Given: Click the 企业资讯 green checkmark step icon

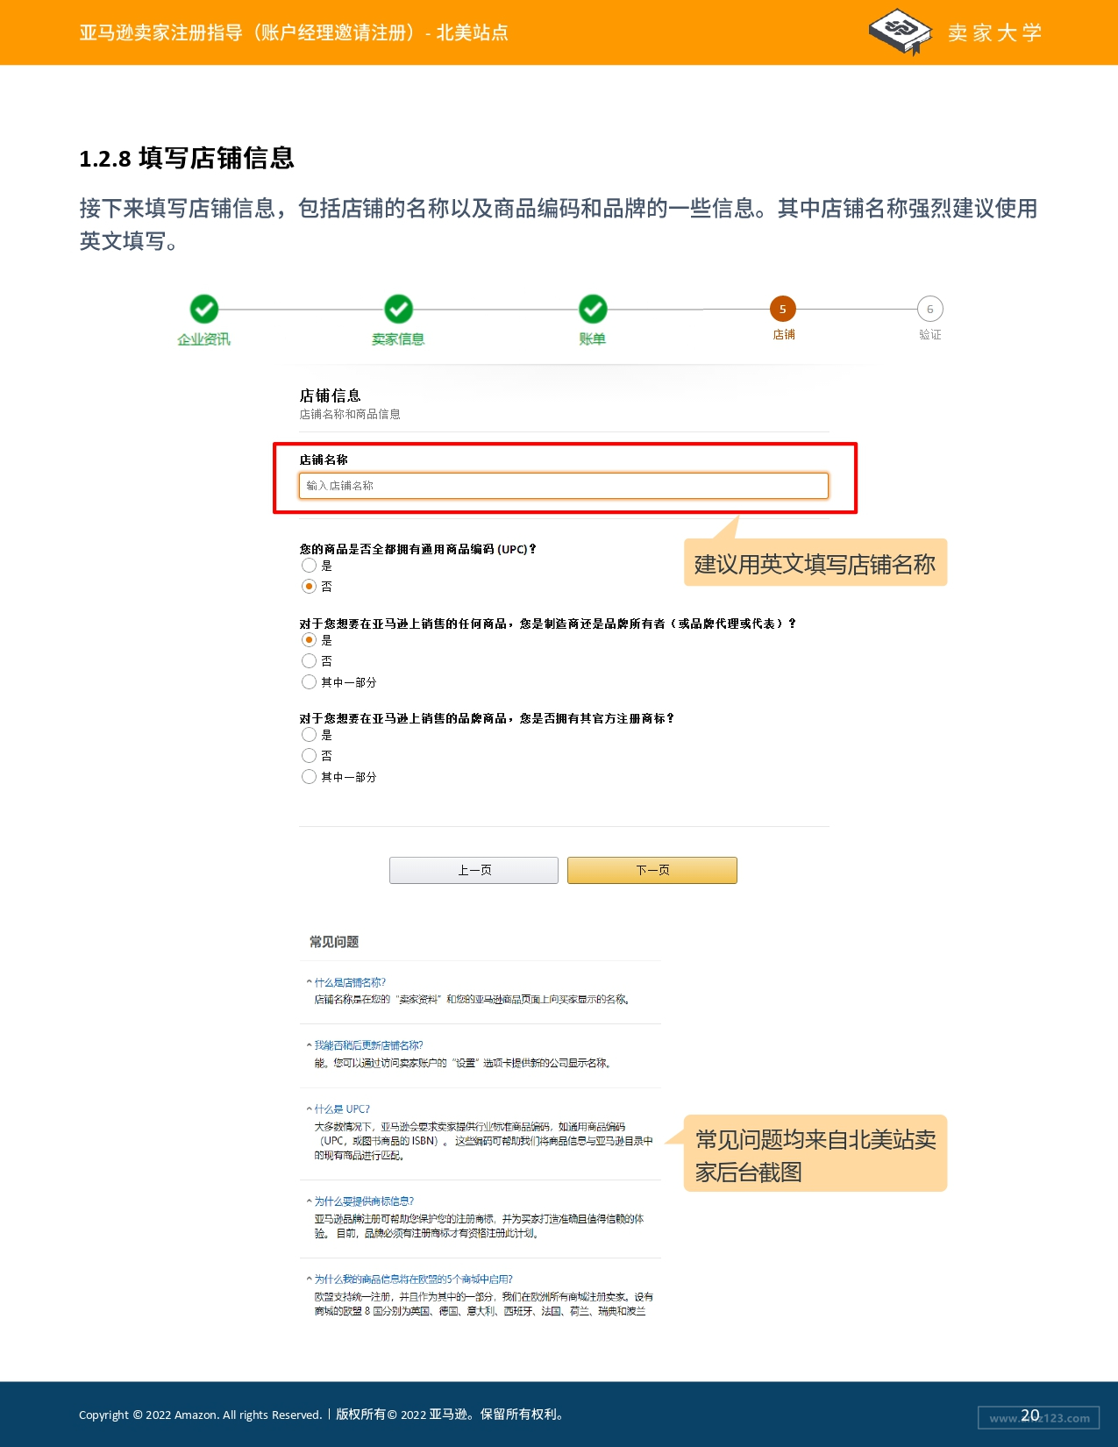Looking at the screenshot, I should coord(204,309).
